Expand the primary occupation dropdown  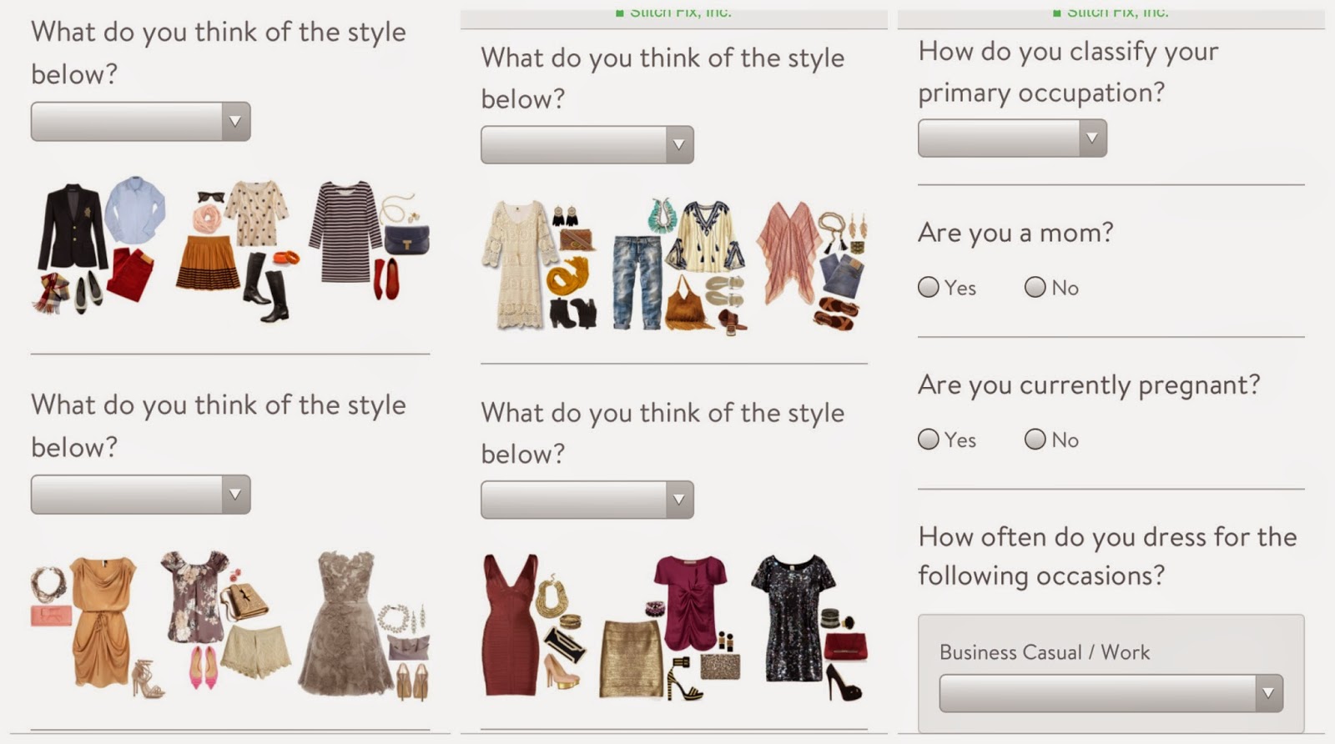[x=1012, y=138]
